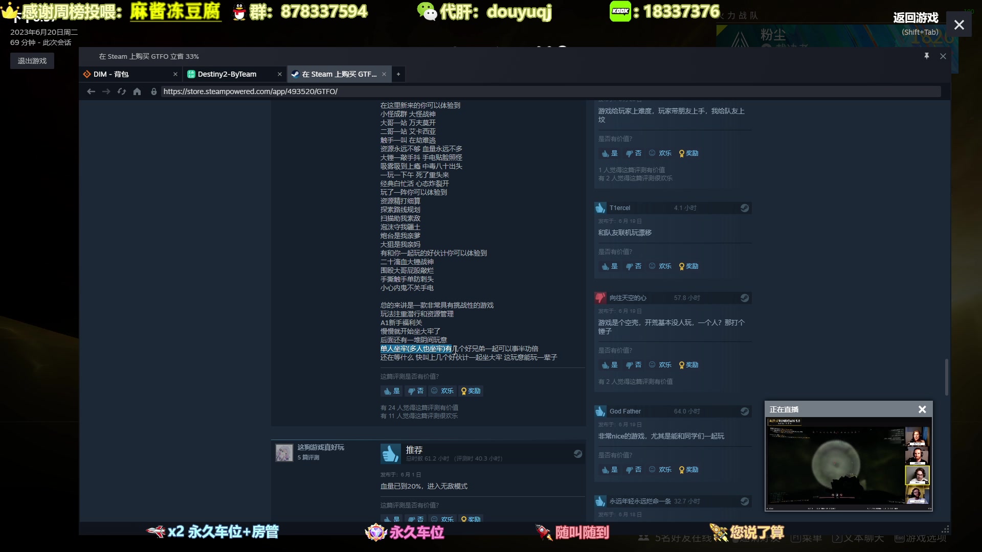Open a new browser tab with plus

(398, 74)
